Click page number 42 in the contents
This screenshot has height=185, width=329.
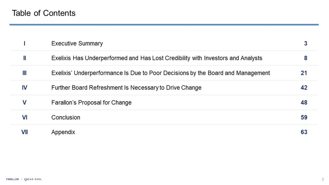coord(304,88)
